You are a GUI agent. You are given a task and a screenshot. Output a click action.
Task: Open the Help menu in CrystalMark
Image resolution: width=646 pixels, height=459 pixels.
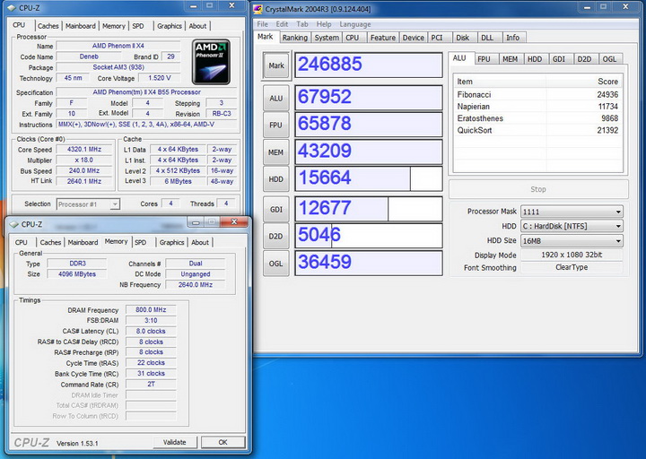[x=324, y=24]
